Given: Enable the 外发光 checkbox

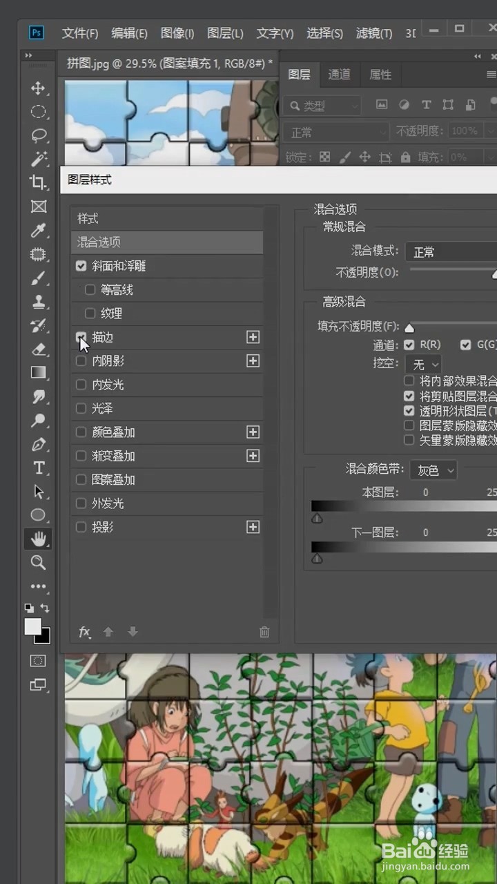Looking at the screenshot, I should click(x=81, y=503).
